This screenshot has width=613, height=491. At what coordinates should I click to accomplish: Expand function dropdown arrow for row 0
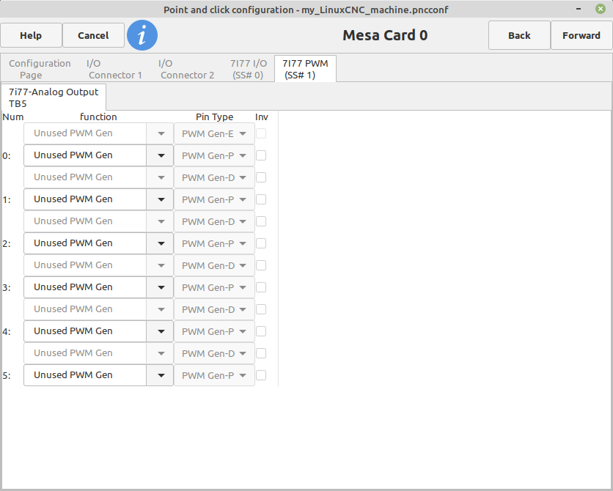click(161, 155)
